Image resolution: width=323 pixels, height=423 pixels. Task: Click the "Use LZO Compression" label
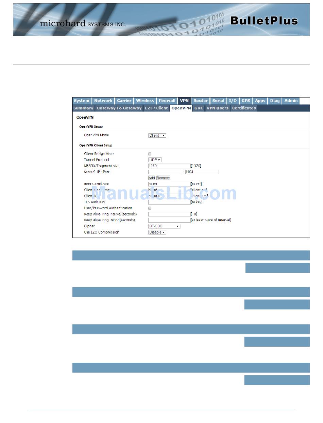point(102,232)
